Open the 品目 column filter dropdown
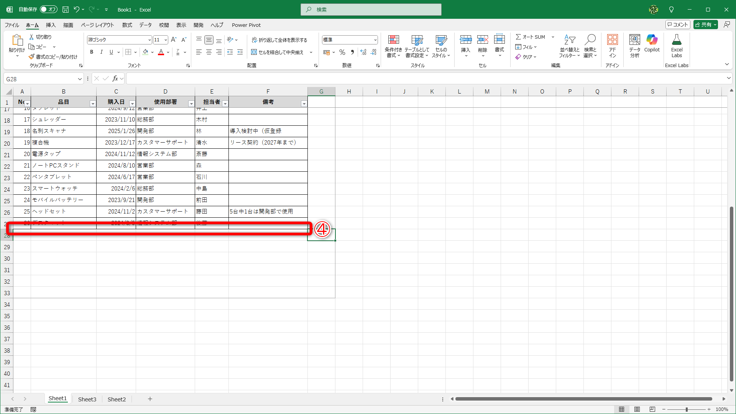This screenshot has height=414, width=736. click(x=92, y=103)
